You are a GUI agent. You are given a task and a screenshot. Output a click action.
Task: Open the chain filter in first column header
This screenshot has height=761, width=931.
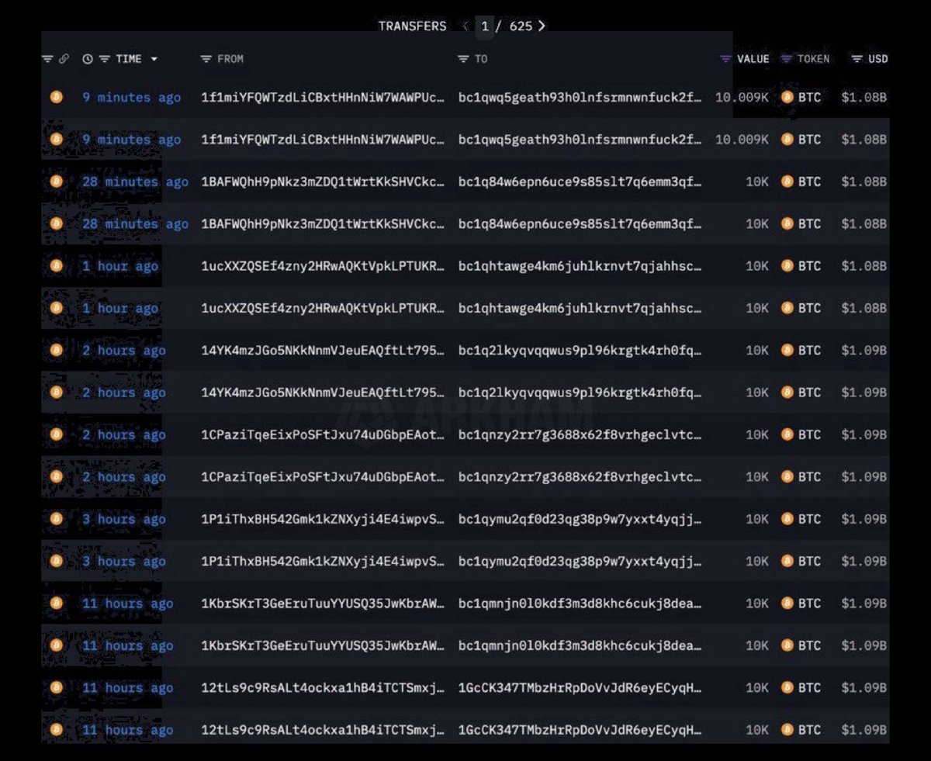point(47,59)
